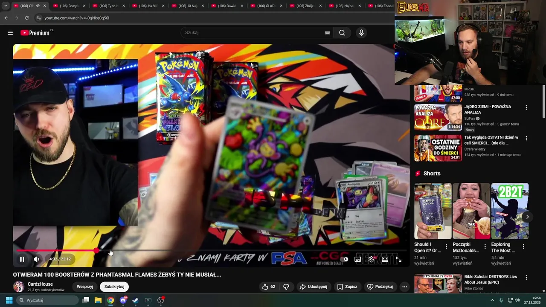The width and height of the screenshot is (546, 307).
Task: Open more actions ellipsis under video
Action: click(404, 287)
